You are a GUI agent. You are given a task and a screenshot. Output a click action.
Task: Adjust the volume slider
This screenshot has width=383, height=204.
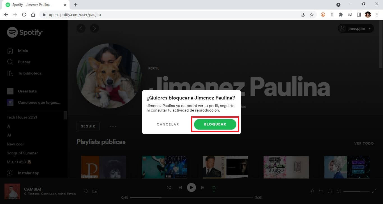(356, 191)
